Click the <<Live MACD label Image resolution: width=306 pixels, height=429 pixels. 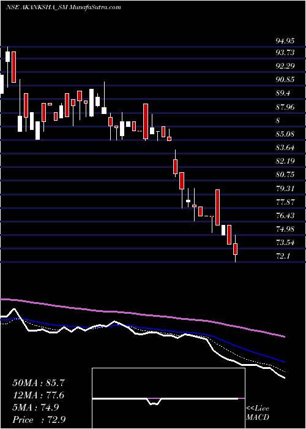tap(258, 413)
